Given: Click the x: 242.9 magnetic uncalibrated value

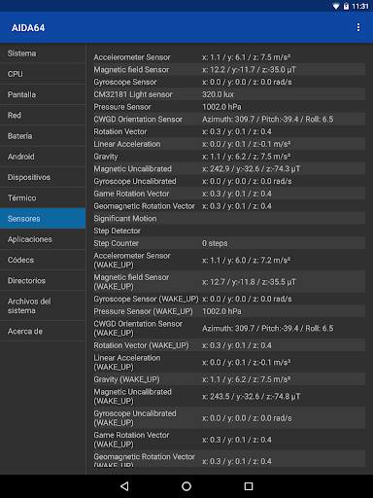Looking at the screenshot, I should [x=252, y=169].
